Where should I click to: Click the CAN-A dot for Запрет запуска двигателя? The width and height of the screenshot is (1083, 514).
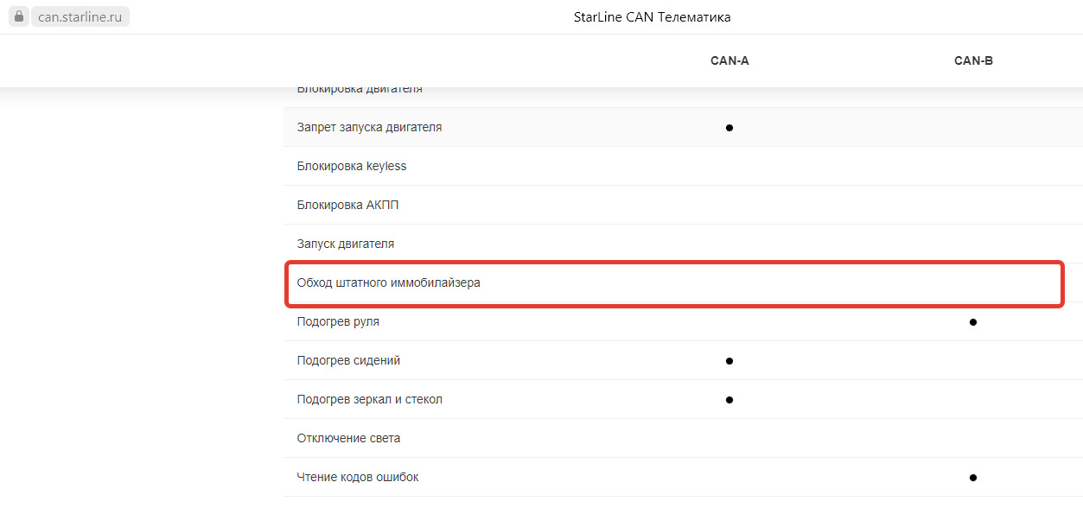point(729,128)
